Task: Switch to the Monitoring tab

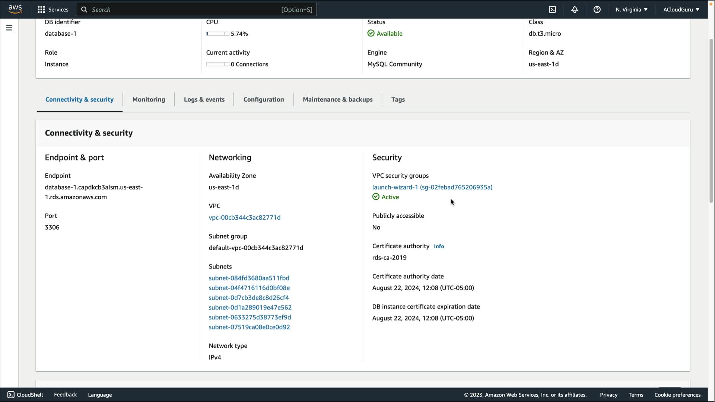Action: [149, 99]
